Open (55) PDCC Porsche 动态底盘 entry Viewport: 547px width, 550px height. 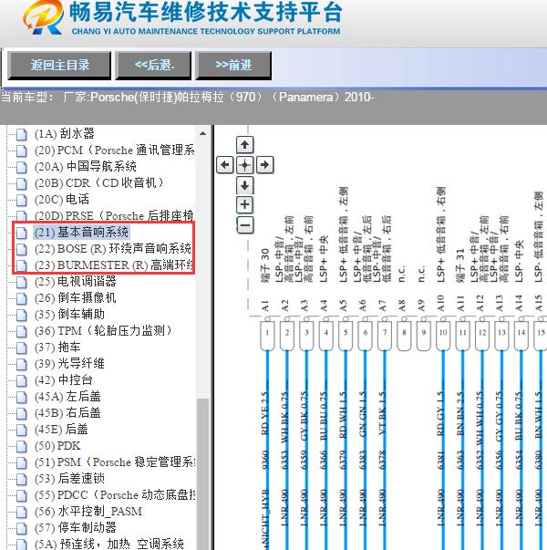[115, 495]
